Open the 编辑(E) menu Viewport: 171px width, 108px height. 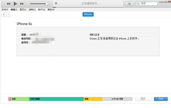(x=14, y=10)
